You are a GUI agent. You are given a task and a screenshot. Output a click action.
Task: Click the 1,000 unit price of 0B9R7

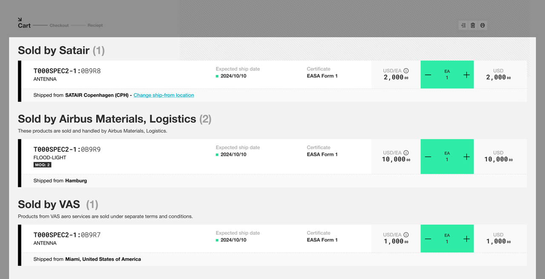click(397, 242)
